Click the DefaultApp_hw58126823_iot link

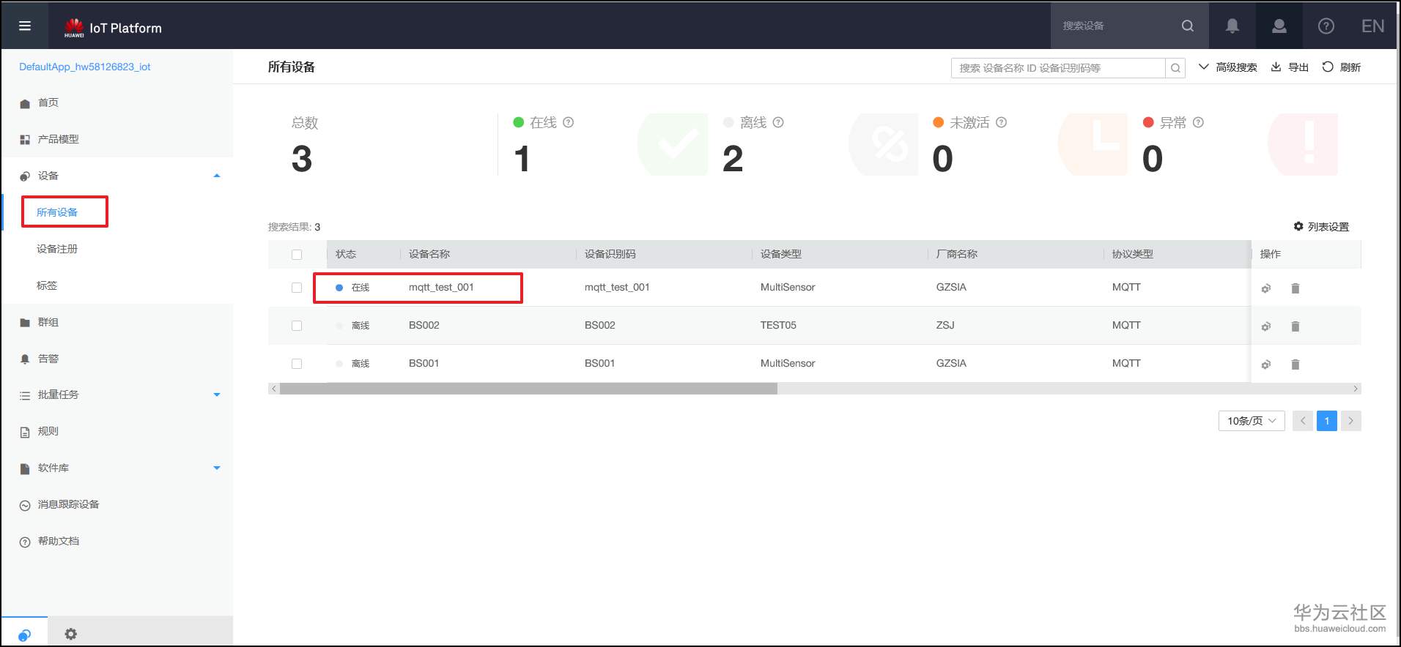pos(85,67)
